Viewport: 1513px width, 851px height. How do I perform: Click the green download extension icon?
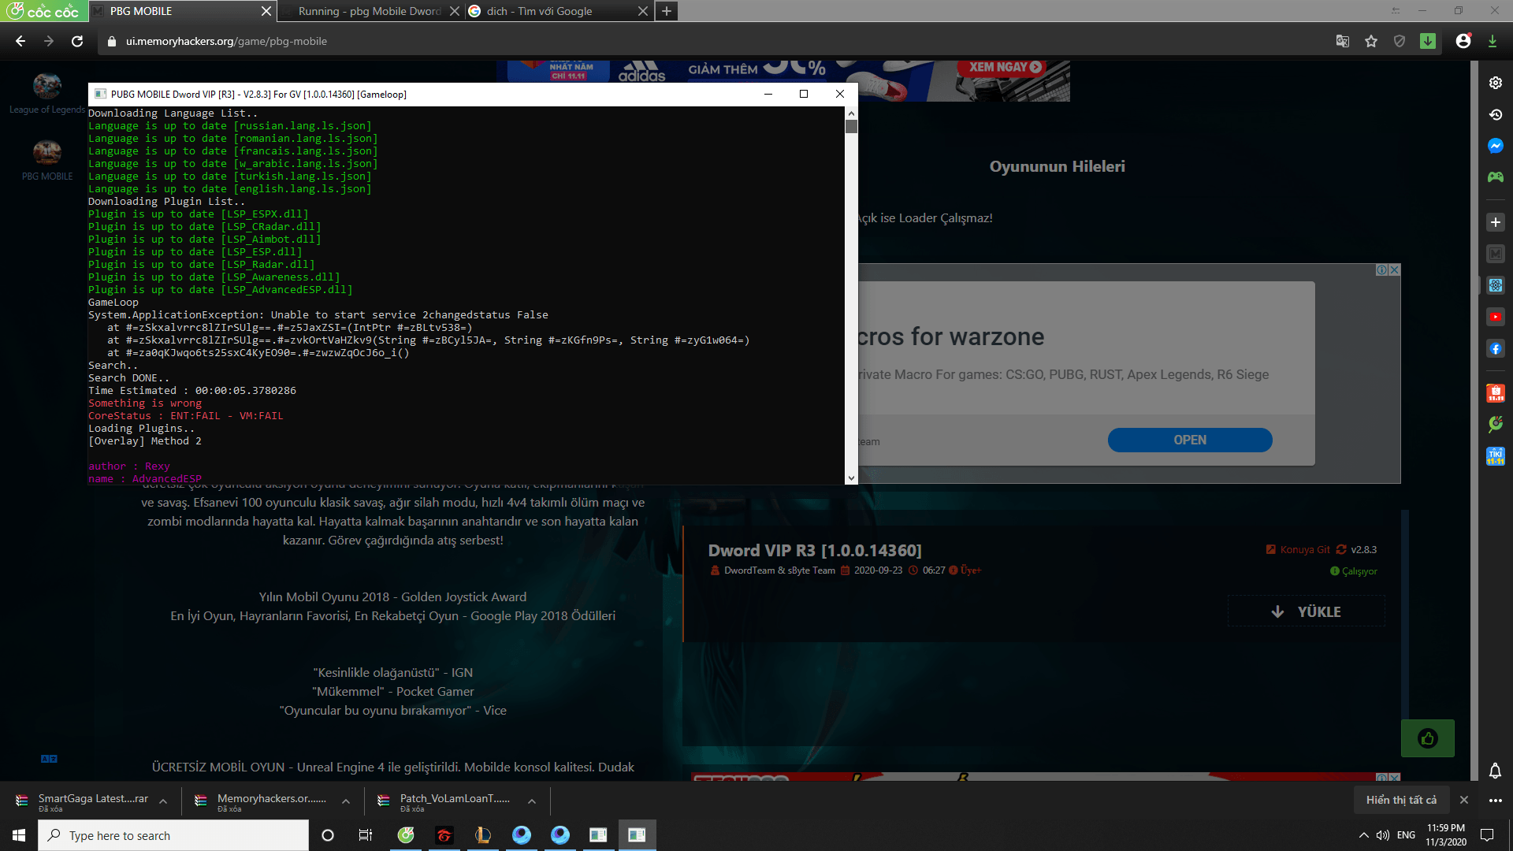pos(1428,41)
